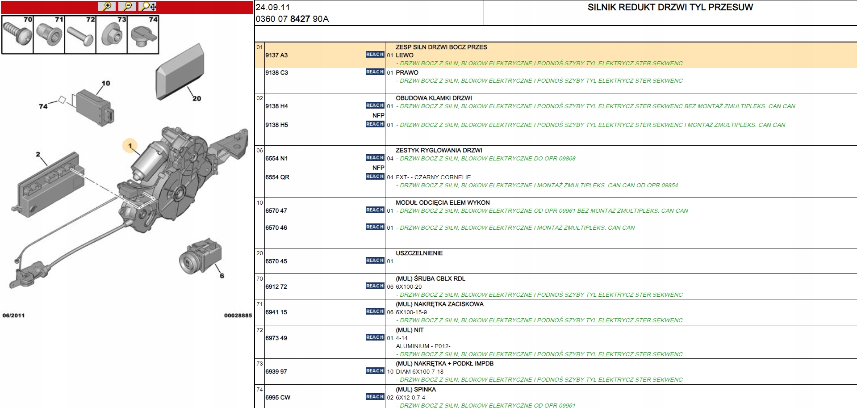Click the heading ZESTYK RYGLOWANIA DRZWI
The width and height of the screenshot is (857, 408).
(x=439, y=150)
